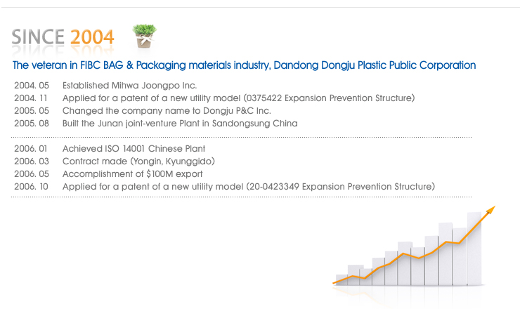Click the 2004. 05 date label

coord(32,86)
